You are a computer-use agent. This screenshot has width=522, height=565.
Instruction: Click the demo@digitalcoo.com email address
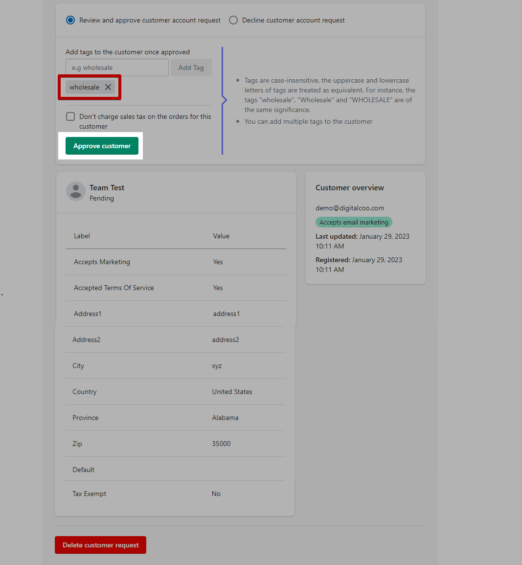[349, 208]
